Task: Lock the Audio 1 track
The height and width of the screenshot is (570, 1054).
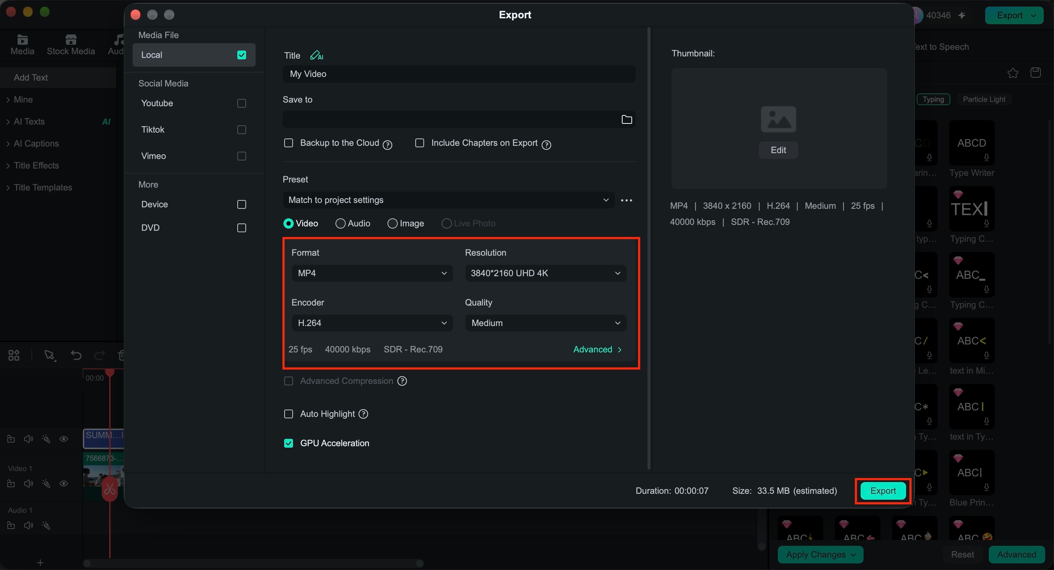Action: tap(11, 525)
